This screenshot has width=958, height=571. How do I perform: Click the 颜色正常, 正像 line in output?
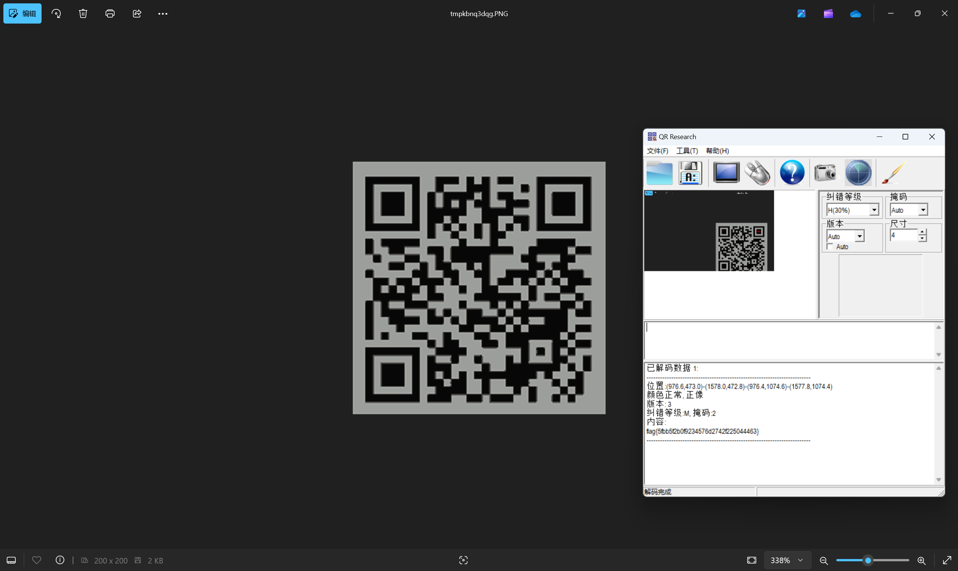675,395
